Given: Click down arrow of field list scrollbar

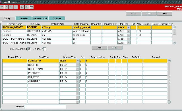Looking at the screenshot, I should point(169,102).
